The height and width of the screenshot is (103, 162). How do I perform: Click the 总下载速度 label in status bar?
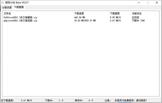pyautogui.click(x=8, y=100)
